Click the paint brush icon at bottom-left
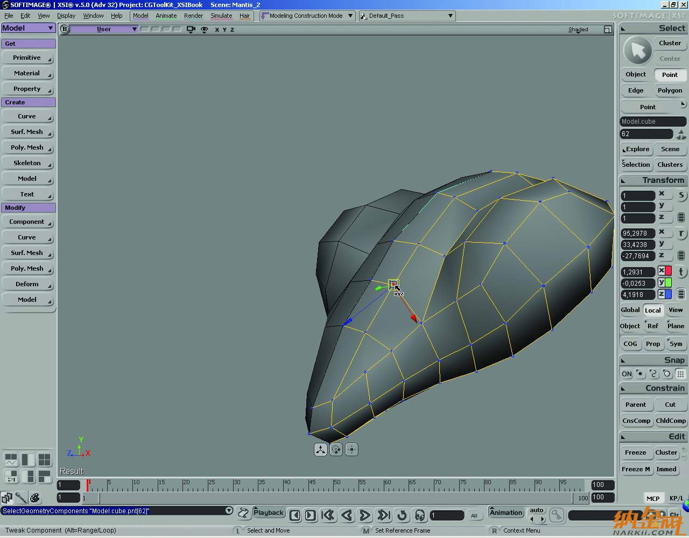689x538 pixels. (21, 498)
